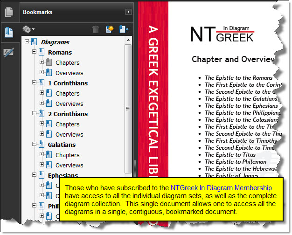Screen dimensions: 292x235
Task: Click the bookmarks panel scroll up arrow
Action: coord(128,41)
